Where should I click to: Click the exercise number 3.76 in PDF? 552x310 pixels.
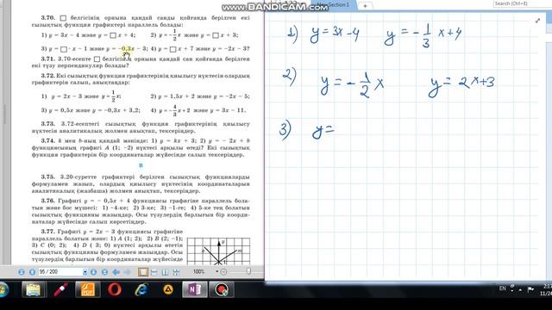pos(48,201)
